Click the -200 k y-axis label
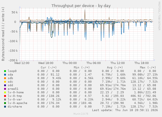The width and height of the screenshot is (162, 117). coord(13,60)
